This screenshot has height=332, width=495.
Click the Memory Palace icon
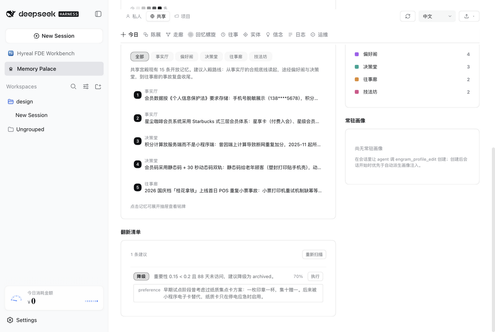click(x=11, y=69)
